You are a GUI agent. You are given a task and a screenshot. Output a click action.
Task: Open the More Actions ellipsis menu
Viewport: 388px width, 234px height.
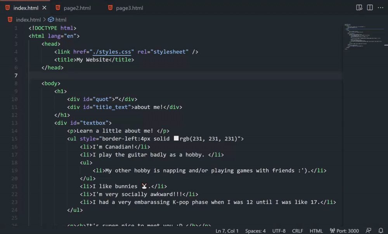point(381,8)
